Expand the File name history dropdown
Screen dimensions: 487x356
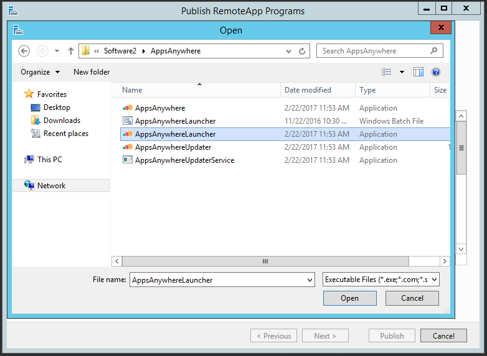tap(310, 280)
